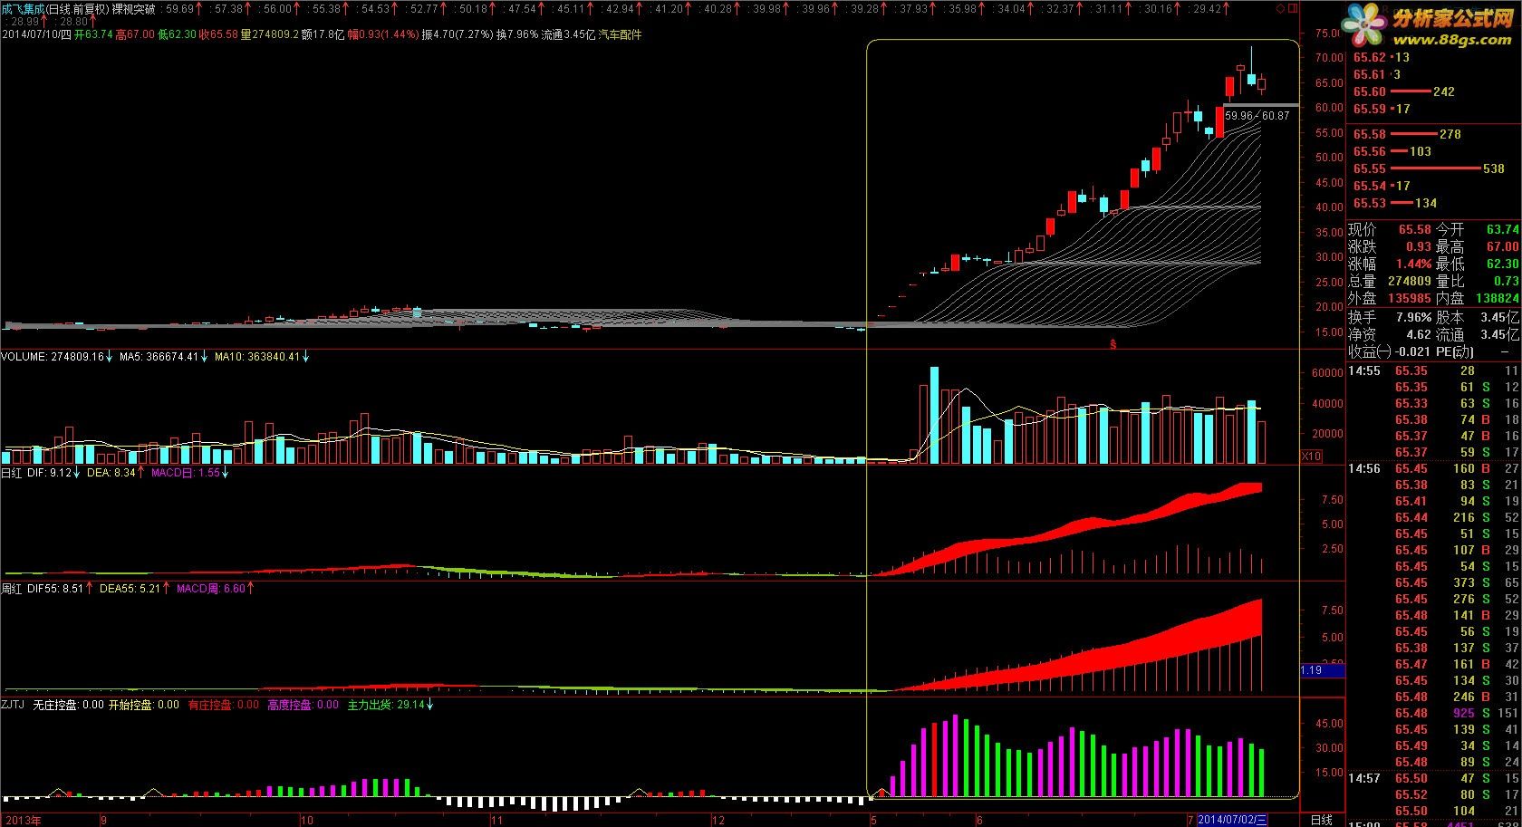
Task: Open the 汽车配件 sector link
Action: click(x=620, y=34)
